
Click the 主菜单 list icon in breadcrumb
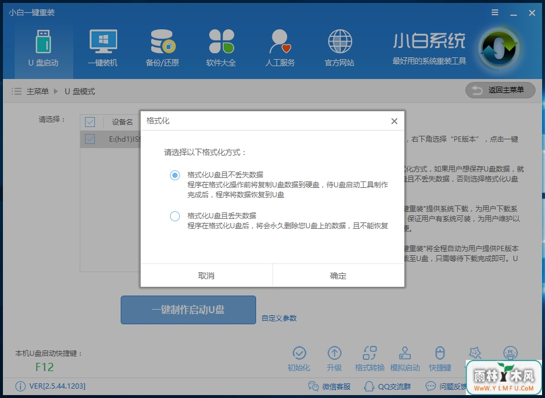tap(16, 91)
